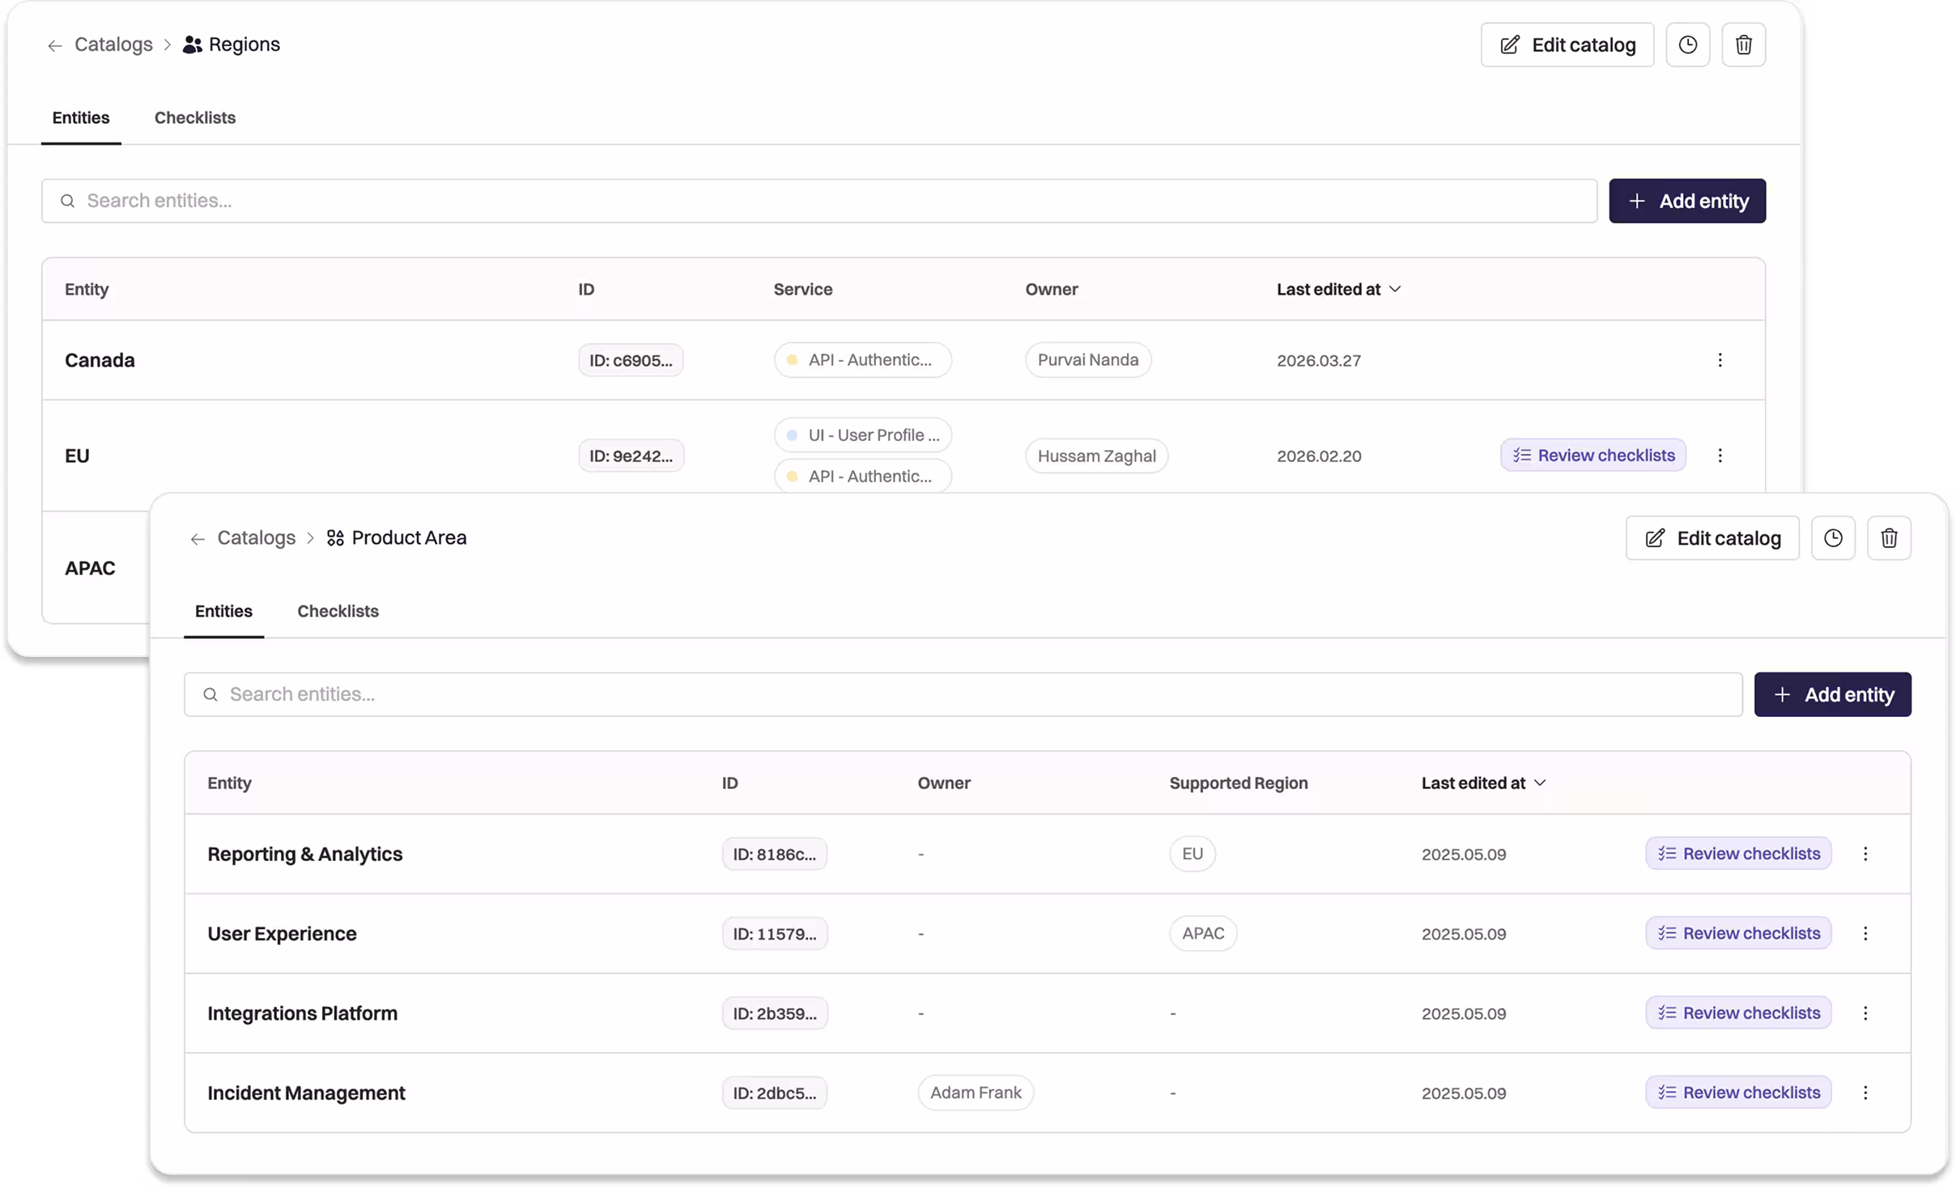Viewport: 1956px width, 1188px height.
Task: Open options menu for Reporting & Analytics row
Action: click(1865, 854)
